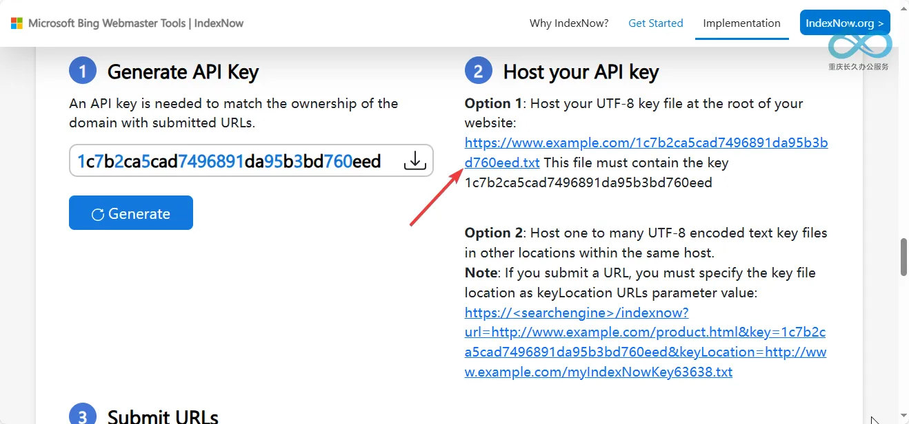Click the Submit URLs heading

coord(163,416)
